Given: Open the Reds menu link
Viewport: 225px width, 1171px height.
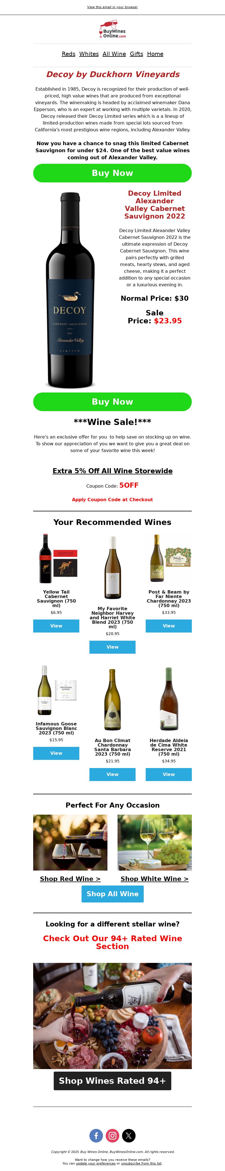Looking at the screenshot, I should click(68, 54).
